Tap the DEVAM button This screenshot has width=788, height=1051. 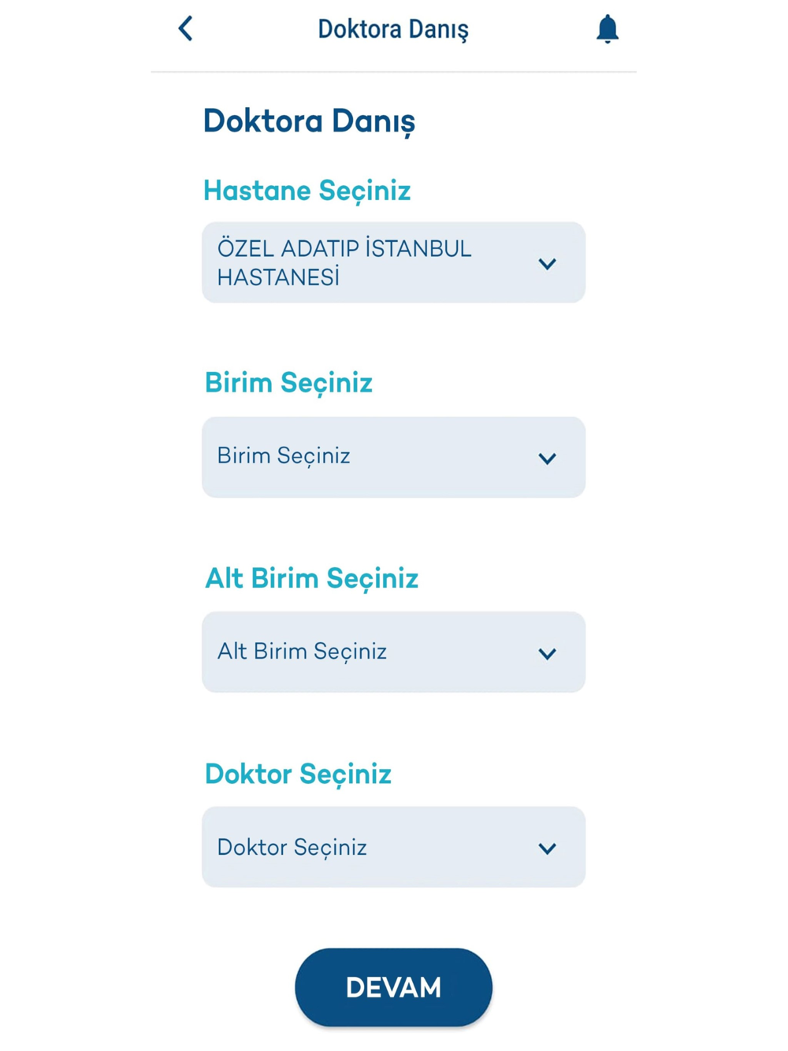click(x=393, y=987)
